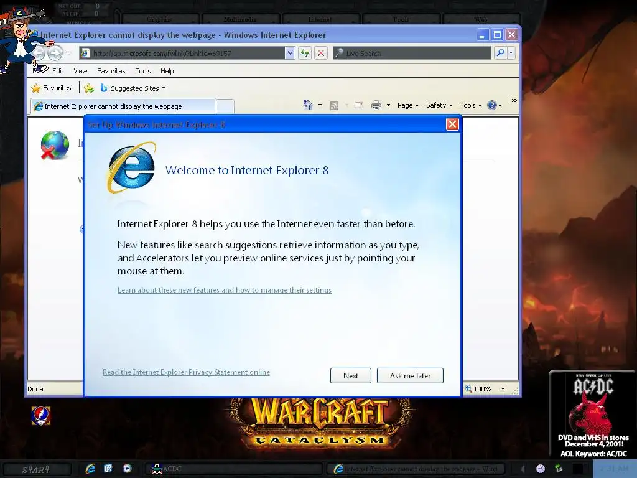Switch to ACDC taskbar item
This screenshot has width=637, height=478.
pos(234,469)
